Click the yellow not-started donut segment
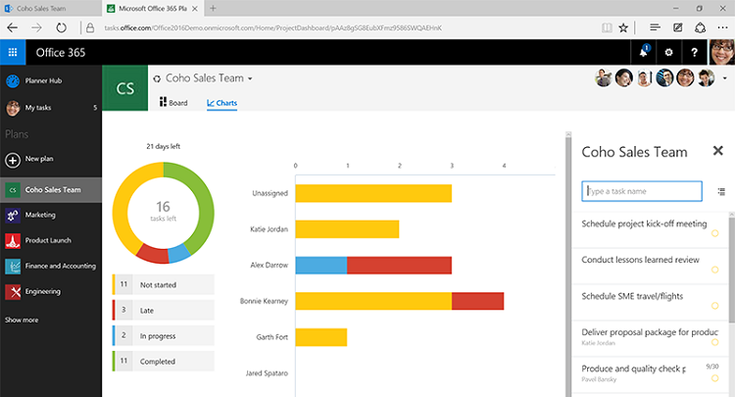Viewport: 735px width, 397px height. click(x=121, y=206)
